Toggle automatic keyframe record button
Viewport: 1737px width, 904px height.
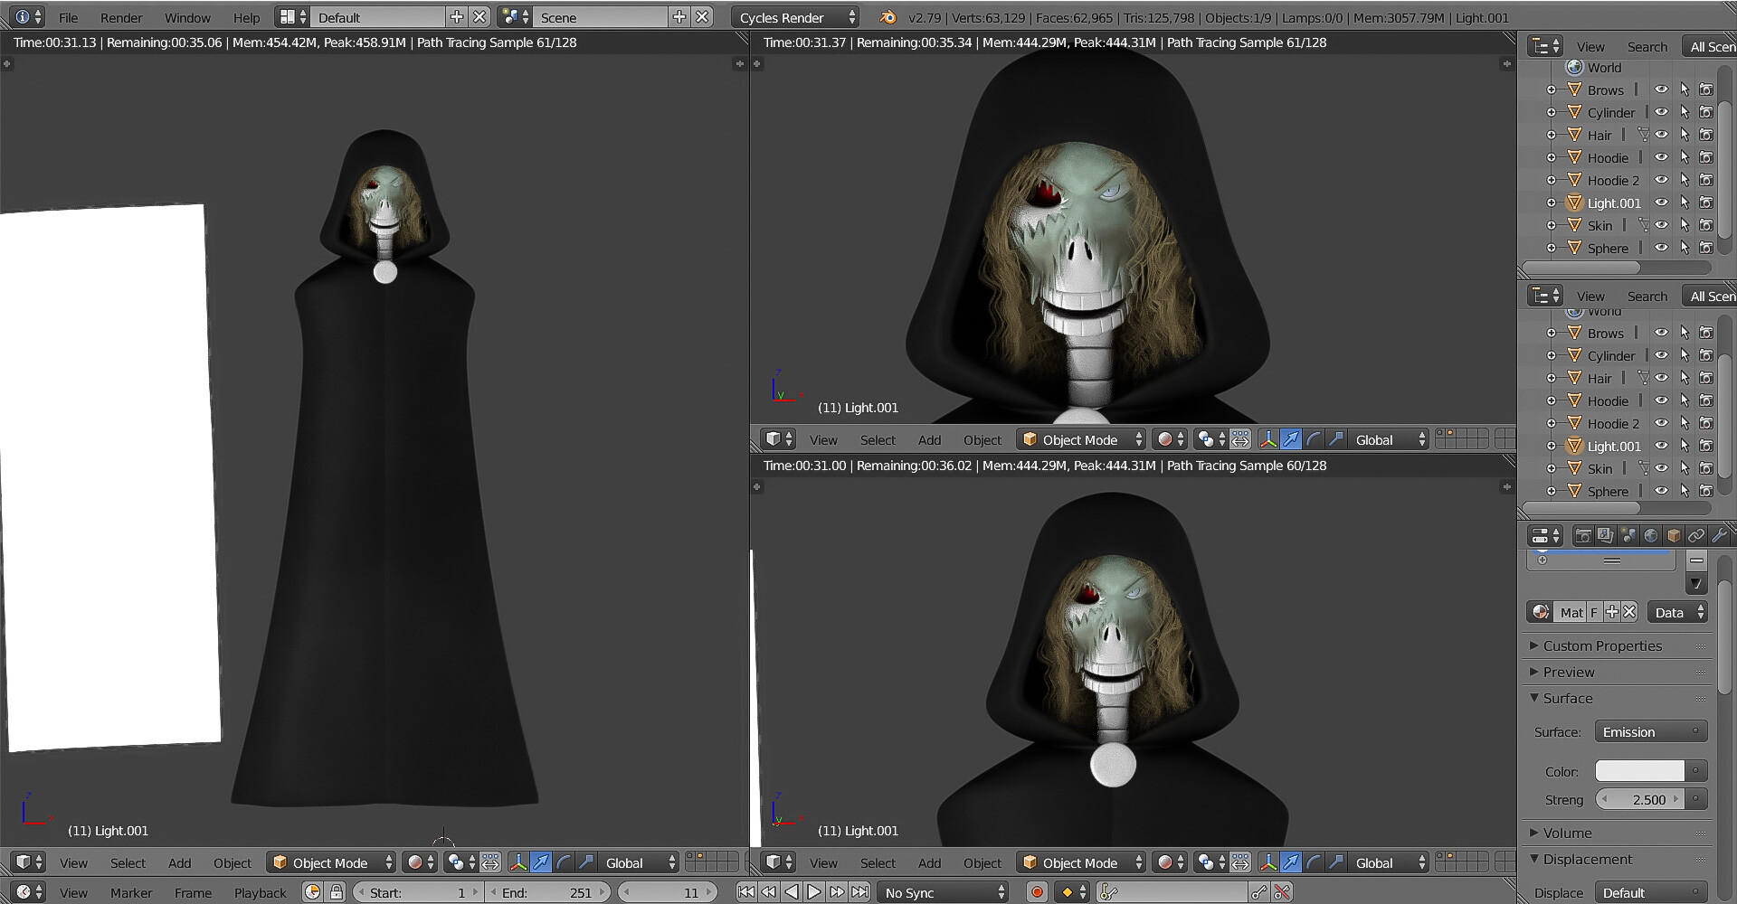pos(1037,892)
